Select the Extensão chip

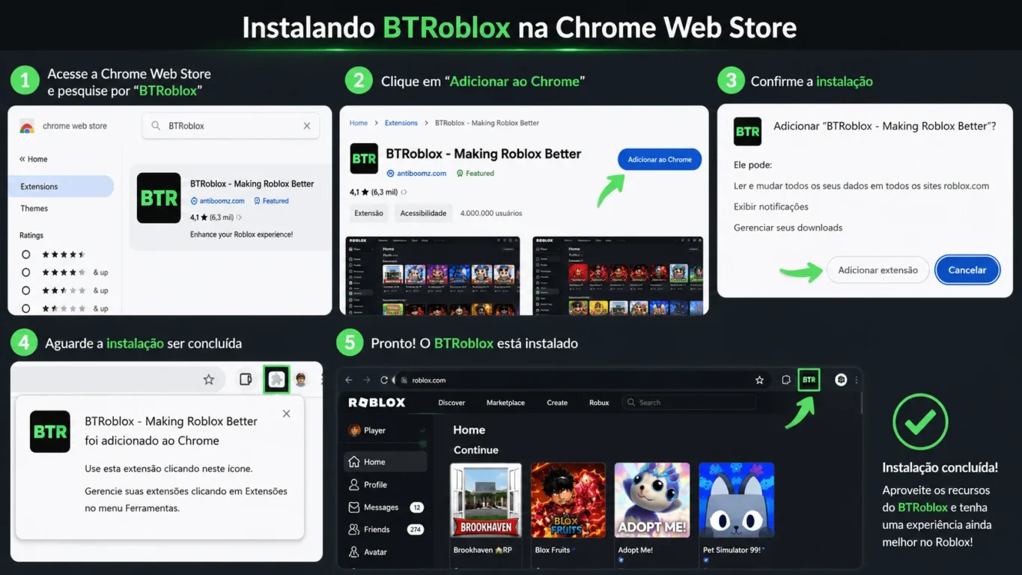point(368,213)
